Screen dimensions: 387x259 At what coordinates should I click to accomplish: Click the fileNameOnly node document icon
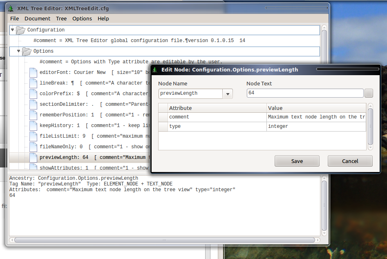click(x=33, y=147)
